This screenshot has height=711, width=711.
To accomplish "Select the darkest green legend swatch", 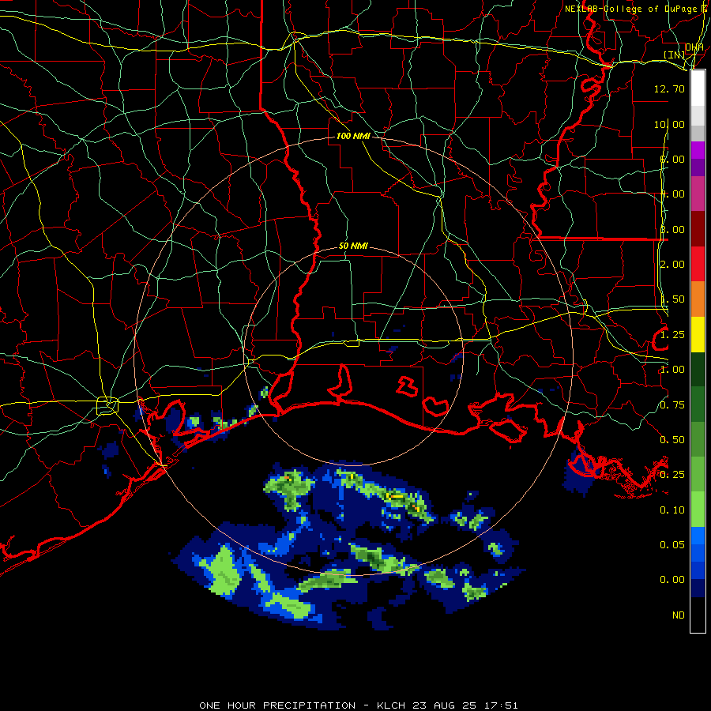I will click(698, 369).
